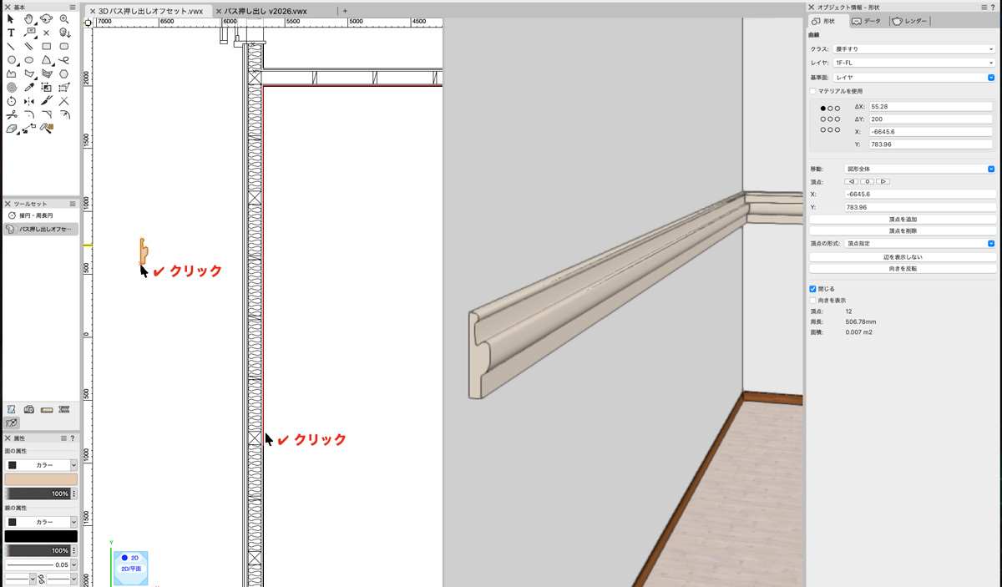Activate the Mirror tool
The height and width of the screenshot is (587, 1002).
point(28,101)
